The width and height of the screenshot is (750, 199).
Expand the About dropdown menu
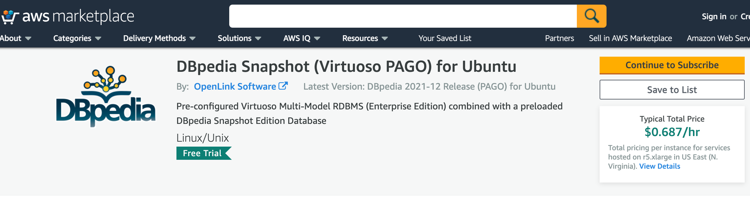(15, 38)
